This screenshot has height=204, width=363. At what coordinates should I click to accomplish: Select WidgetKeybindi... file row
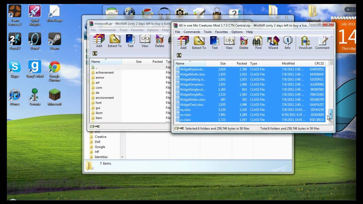[x=250, y=69]
